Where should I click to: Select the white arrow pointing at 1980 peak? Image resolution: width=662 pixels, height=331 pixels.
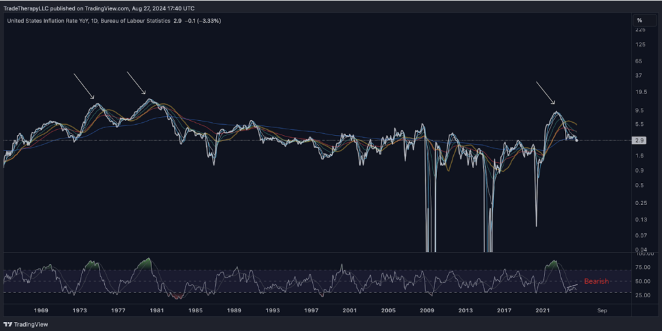pos(137,83)
